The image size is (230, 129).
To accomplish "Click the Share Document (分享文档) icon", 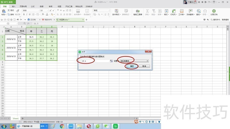I will point(214,11).
